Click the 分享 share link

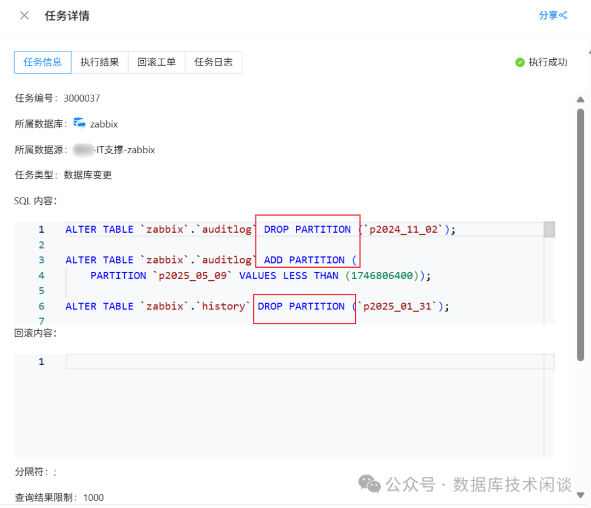(x=553, y=15)
